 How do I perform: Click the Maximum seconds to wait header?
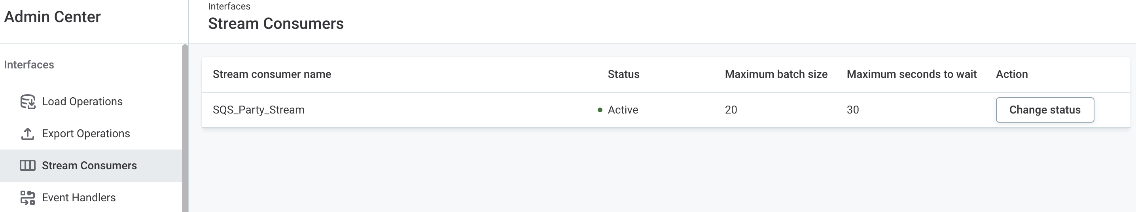point(912,74)
